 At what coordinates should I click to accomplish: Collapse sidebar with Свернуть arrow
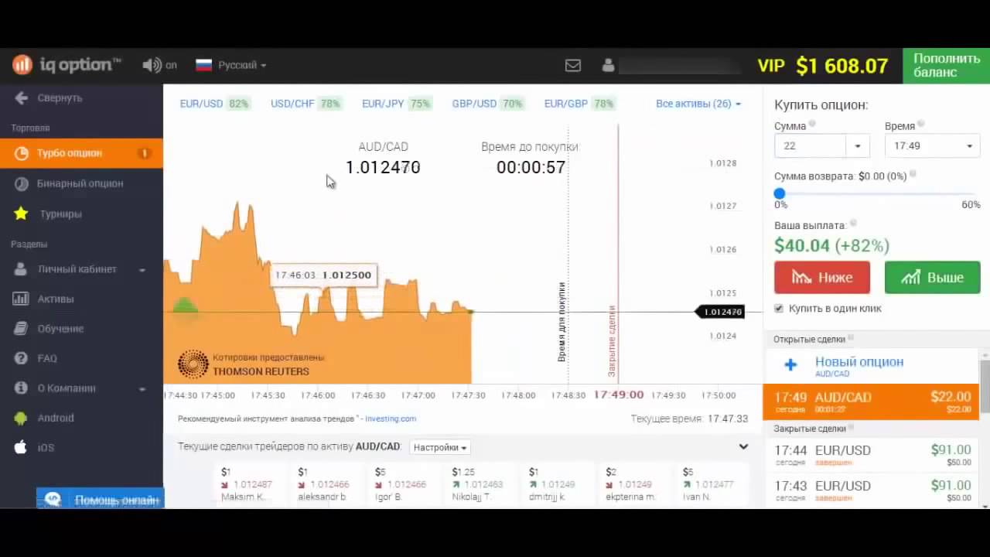[48, 97]
